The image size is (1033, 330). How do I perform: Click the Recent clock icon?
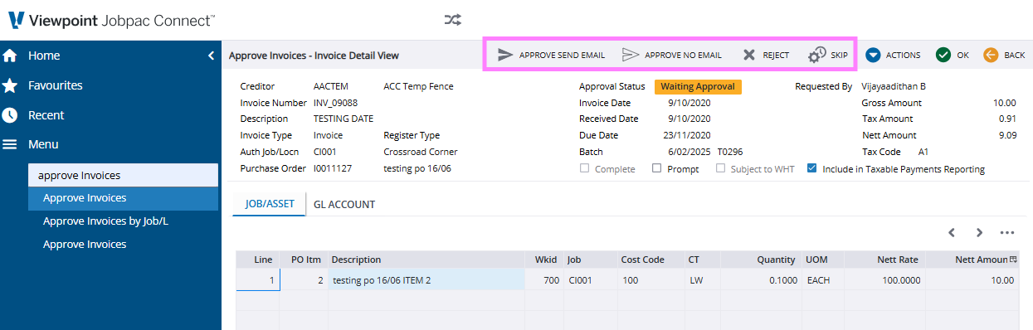[10, 115]
